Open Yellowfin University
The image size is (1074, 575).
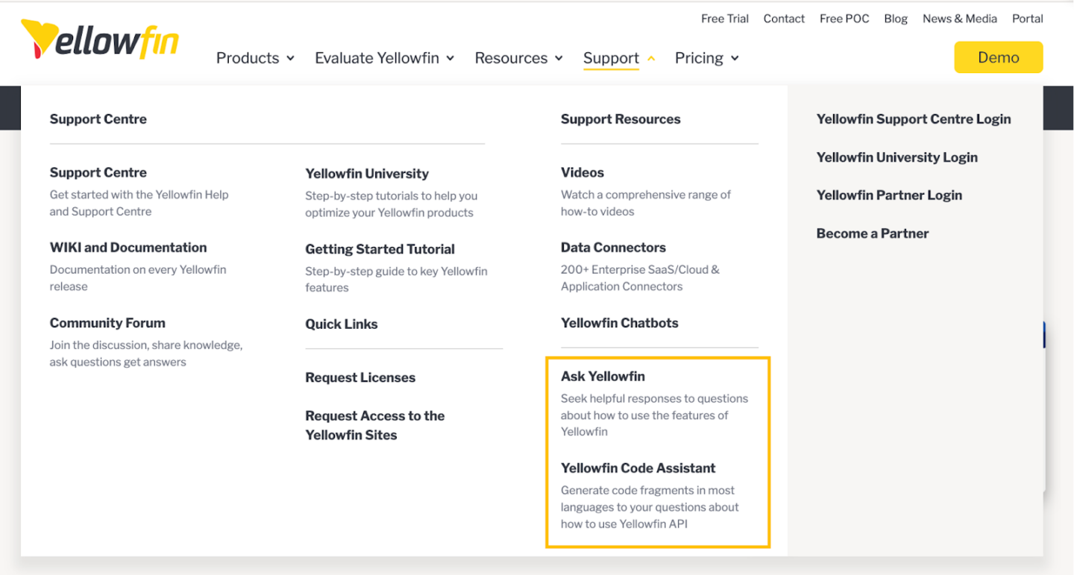pos(366,173)
